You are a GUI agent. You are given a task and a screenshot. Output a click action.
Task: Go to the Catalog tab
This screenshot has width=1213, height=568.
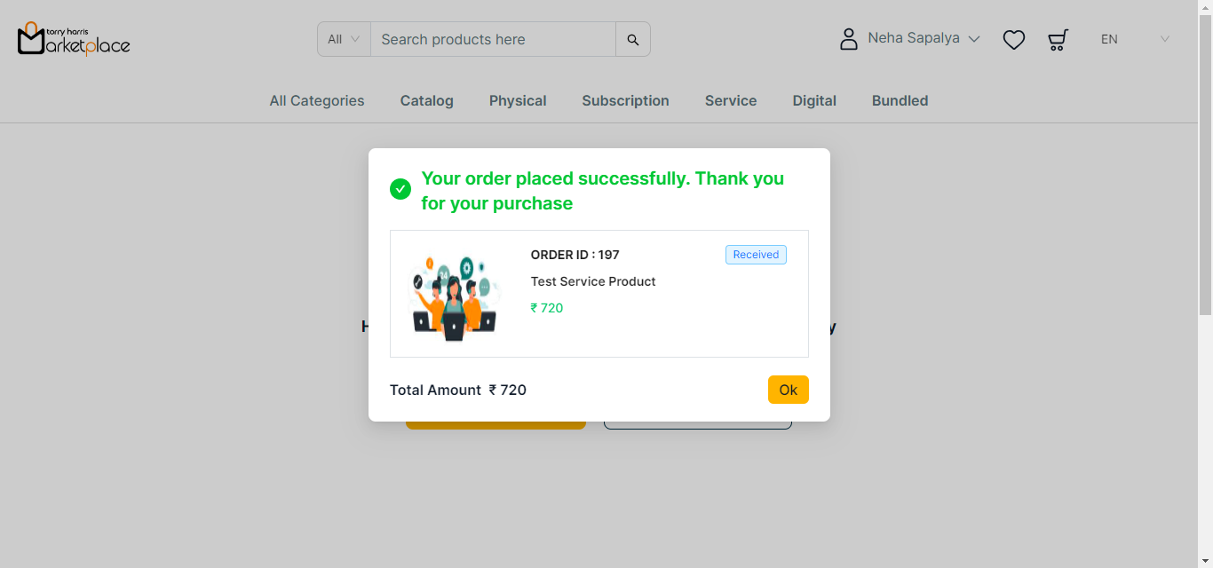[427, 100]
